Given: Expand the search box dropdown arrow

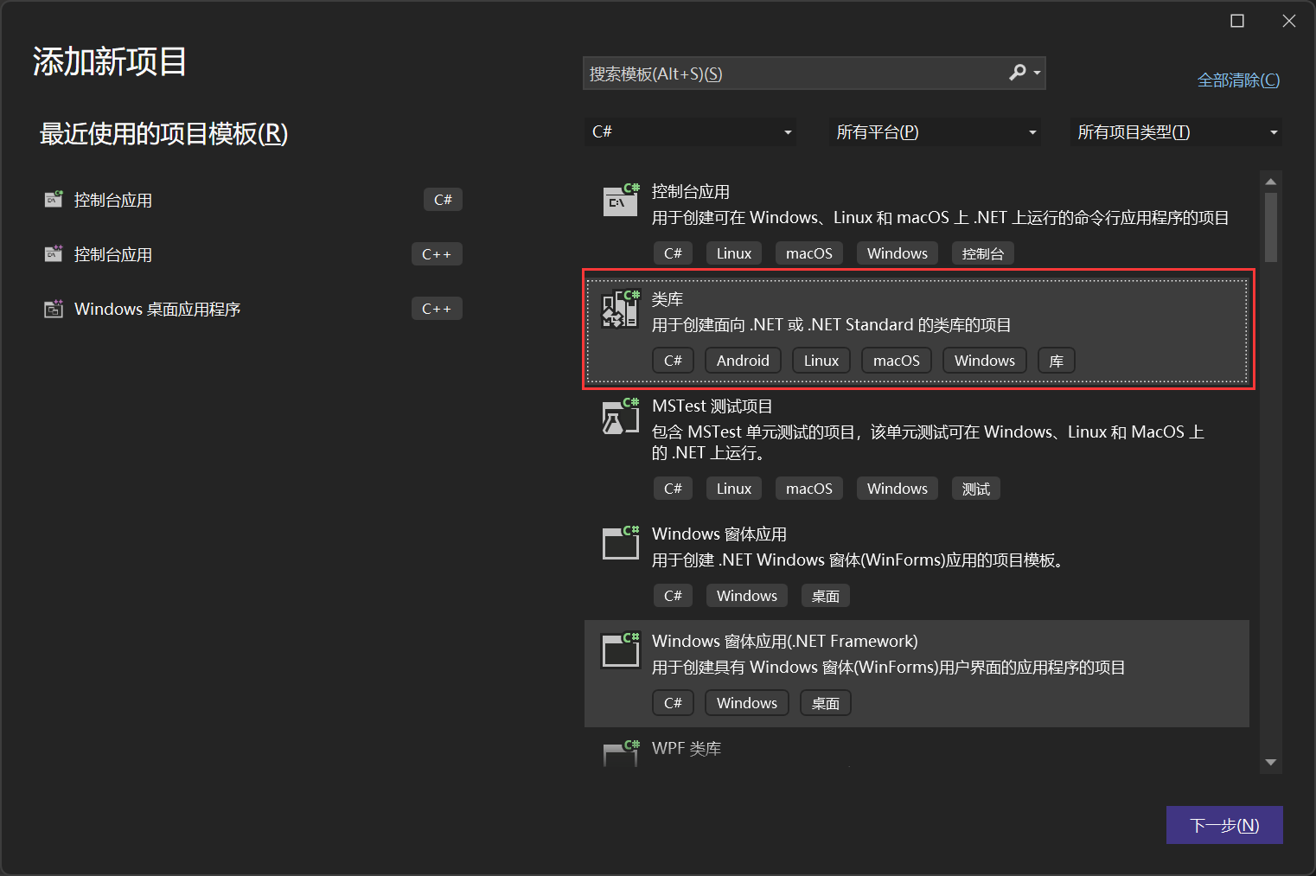Looking at the screenshot, I should tap(1036, 73).
